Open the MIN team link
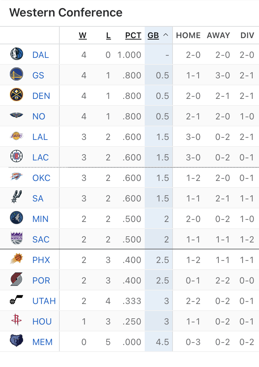 (40, 219)
